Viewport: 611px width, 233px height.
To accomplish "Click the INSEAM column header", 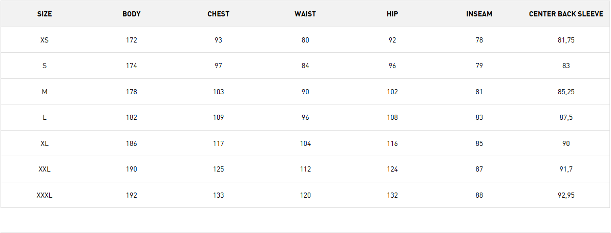I will click(479, 14).
